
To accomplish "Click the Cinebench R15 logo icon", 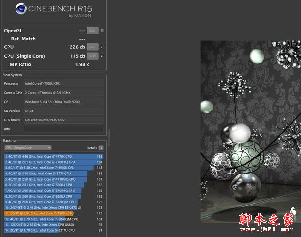I will (x=21, y=8).
